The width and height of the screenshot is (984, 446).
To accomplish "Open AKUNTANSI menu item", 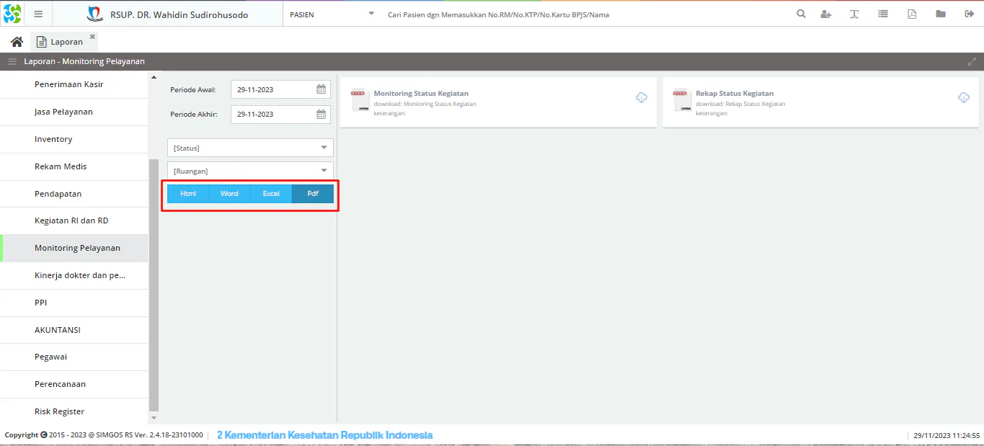I will (74, 330).
